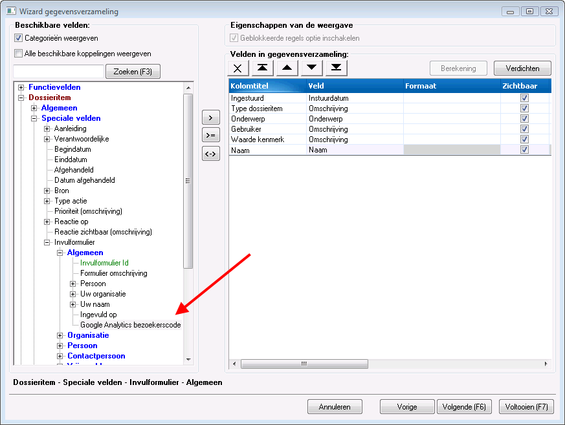Go back with Vorige button
The width and height of the screenshot is (565, 425).
[x=407, y=407]
